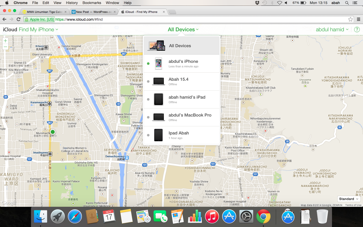Open the Chrome hamburger menu icon
This screenshot has height=227, width=363.
(358, 19)
